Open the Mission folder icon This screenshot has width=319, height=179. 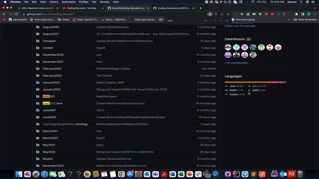pos(38,159)
